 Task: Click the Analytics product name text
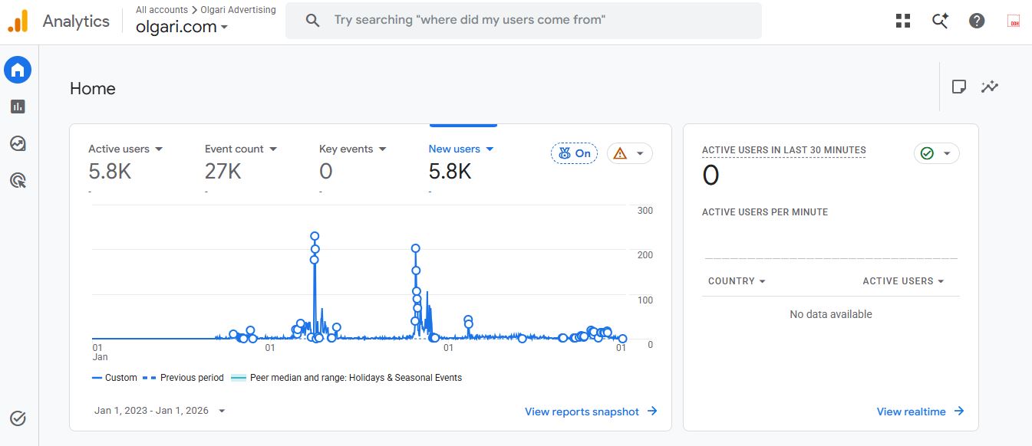coord(76,21)
